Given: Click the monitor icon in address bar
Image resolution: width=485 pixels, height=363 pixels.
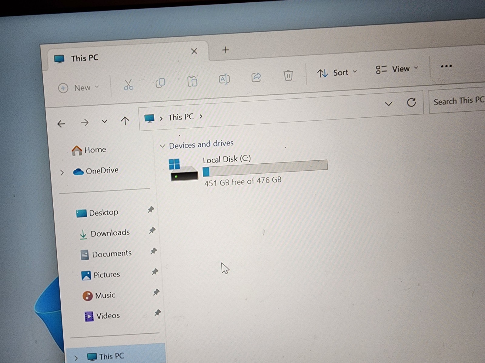Looking at the screenshot, I should (149, 118).
